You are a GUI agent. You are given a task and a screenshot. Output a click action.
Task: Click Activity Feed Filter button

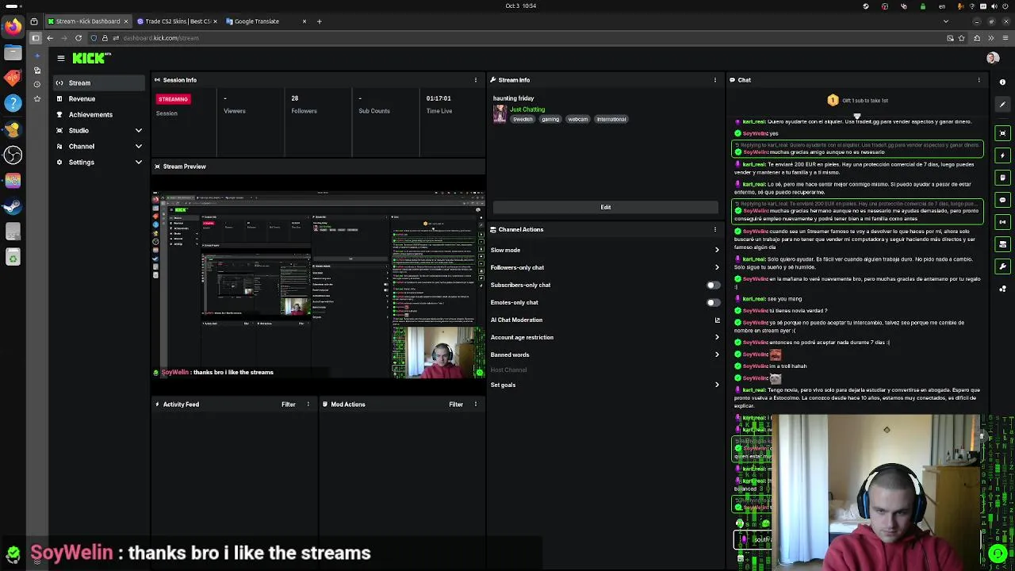(x=289, y=404)
